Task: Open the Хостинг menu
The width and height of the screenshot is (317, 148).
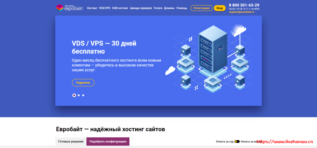Action: 92,8
